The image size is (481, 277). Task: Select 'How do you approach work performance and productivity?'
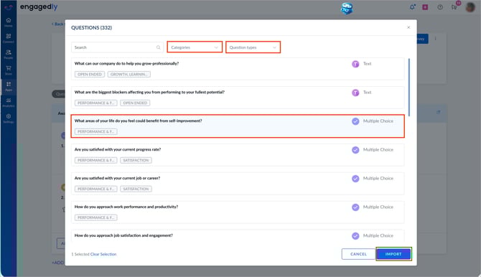238,212
